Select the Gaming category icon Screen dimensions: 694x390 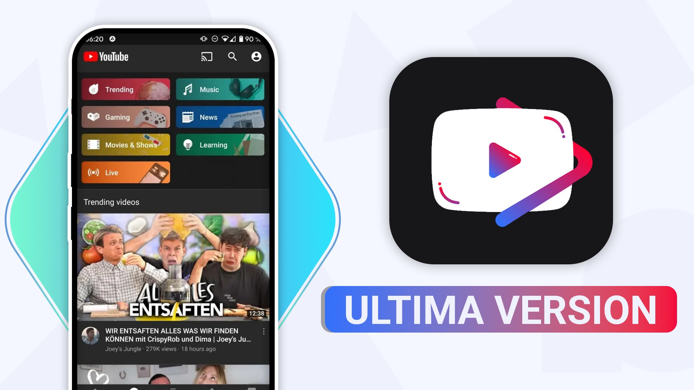(x=95, y=117)
